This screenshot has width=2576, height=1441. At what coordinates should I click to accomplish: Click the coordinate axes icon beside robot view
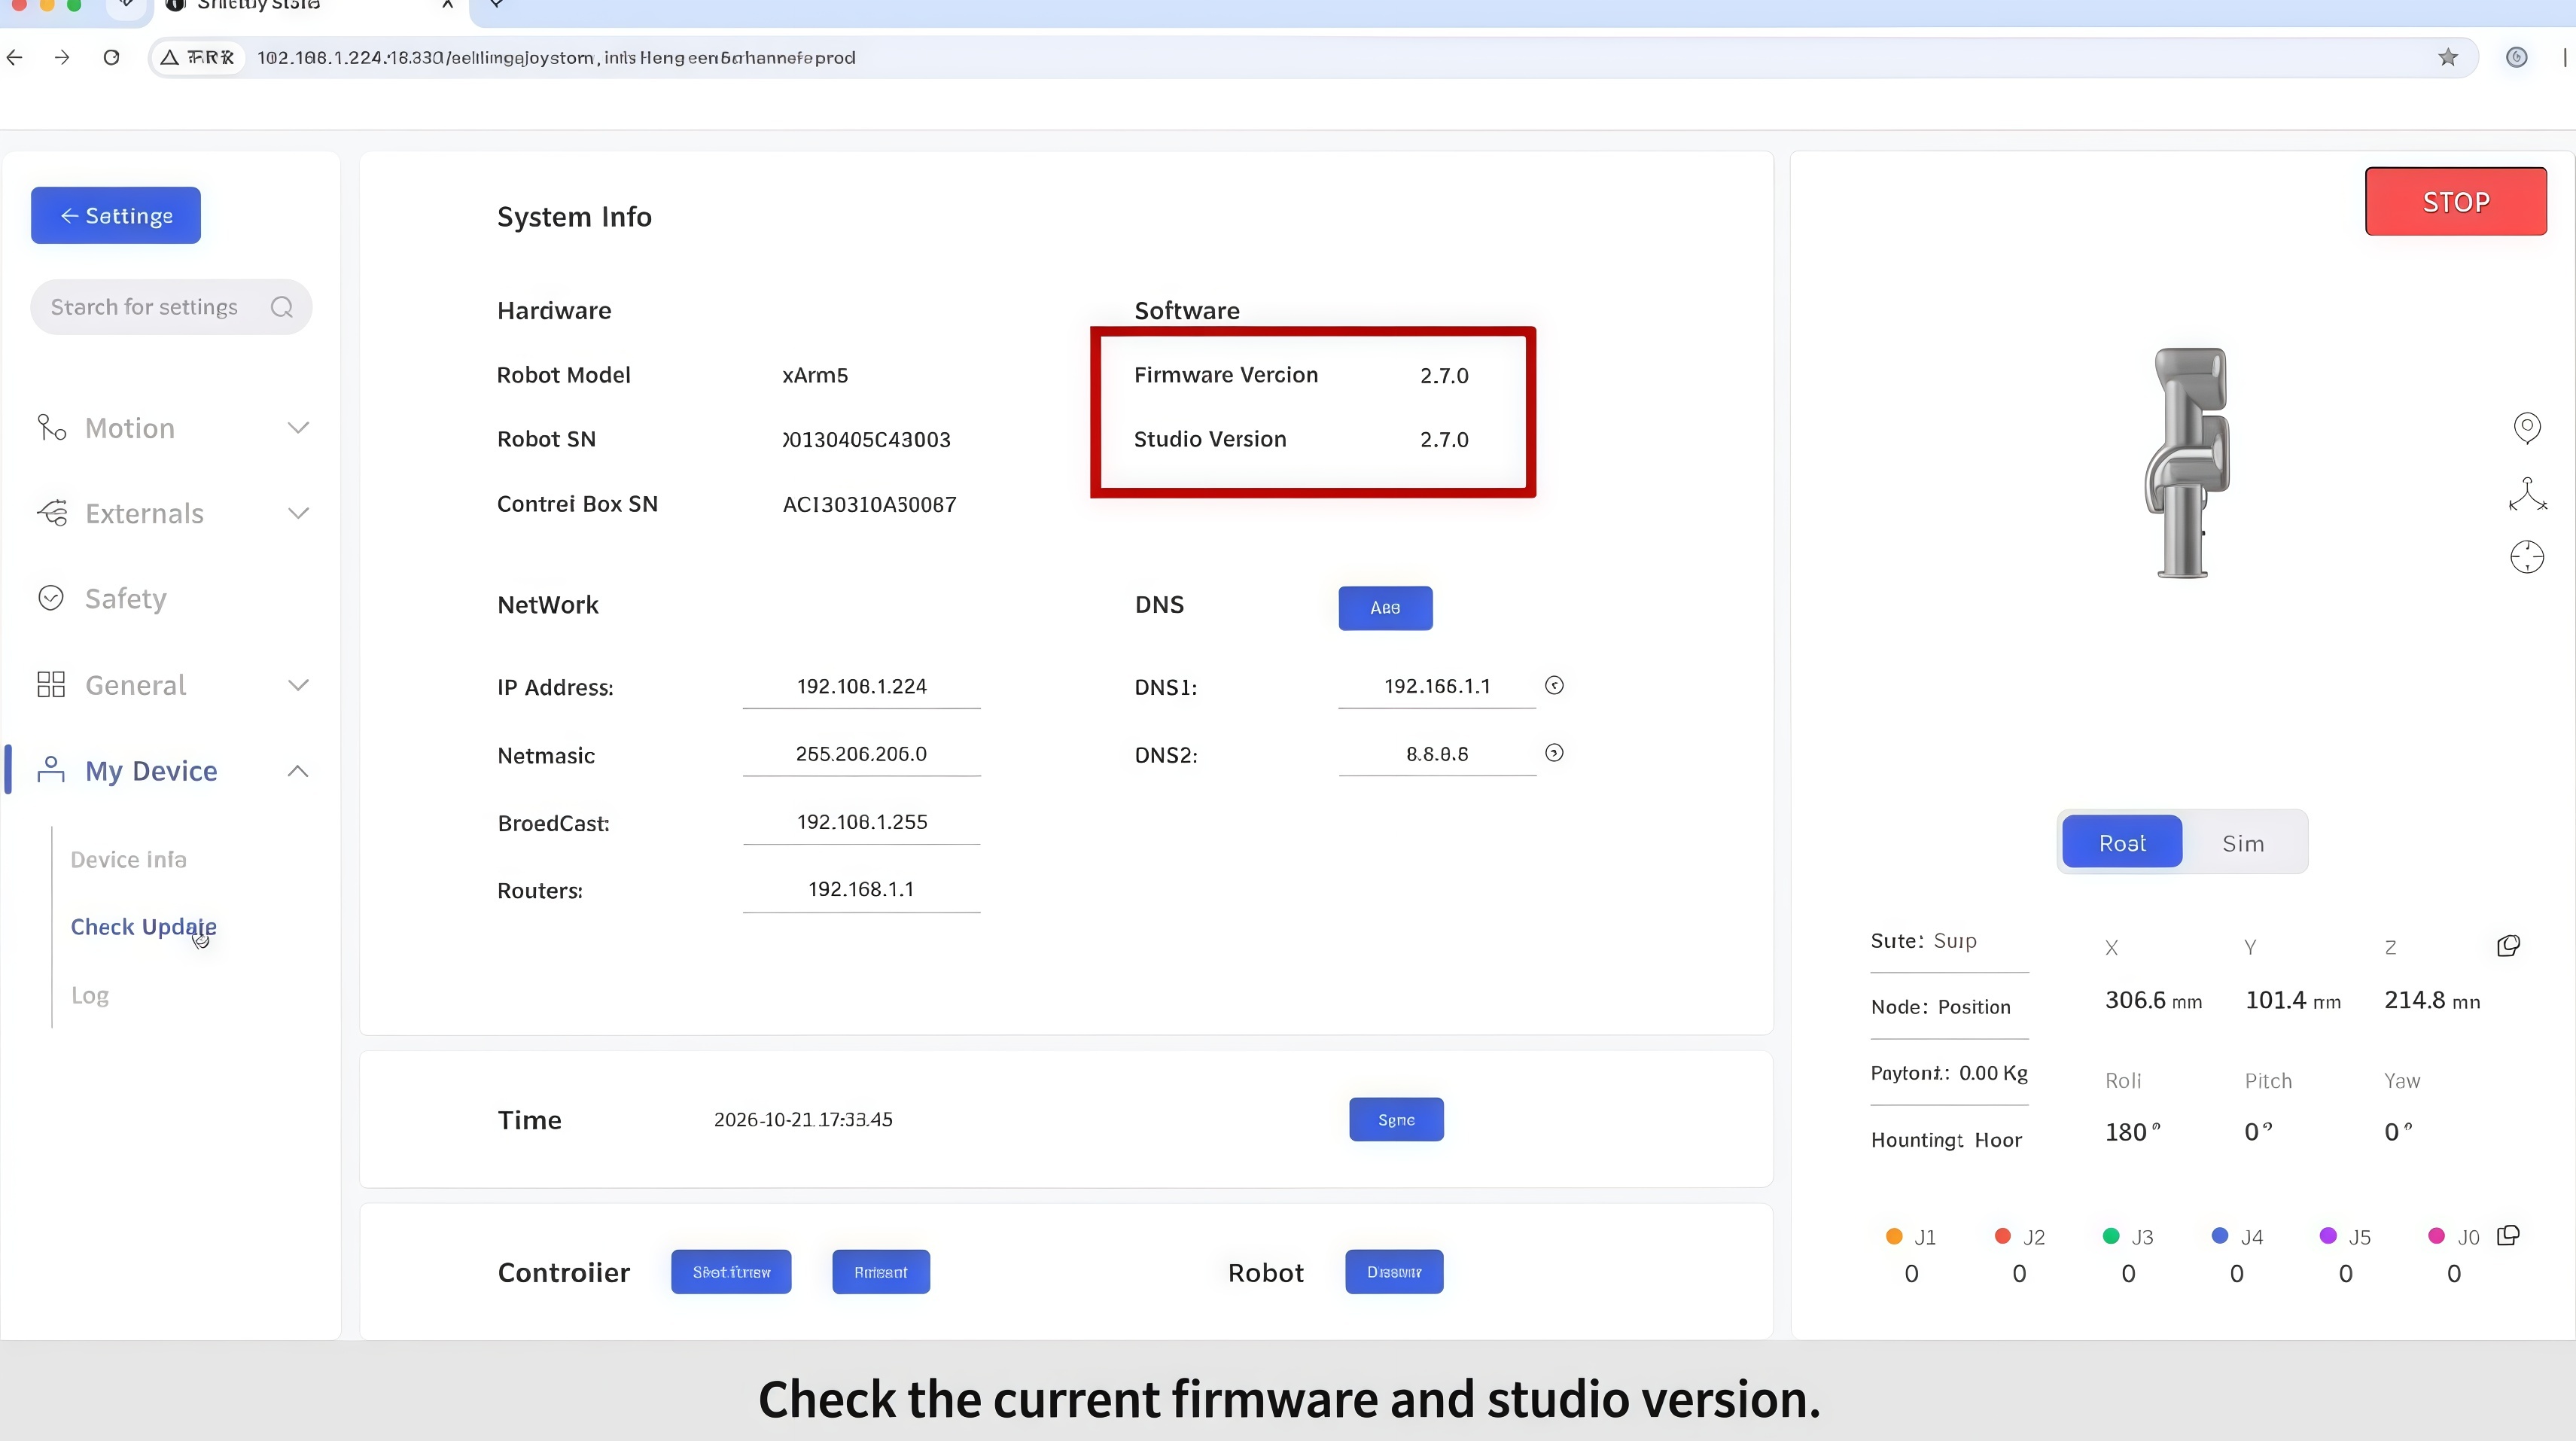2527,494
